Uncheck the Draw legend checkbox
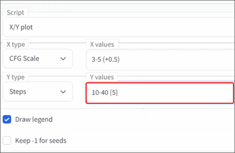Screen dimensions: 235x153 pyautogui.click(x=6, y=119)
